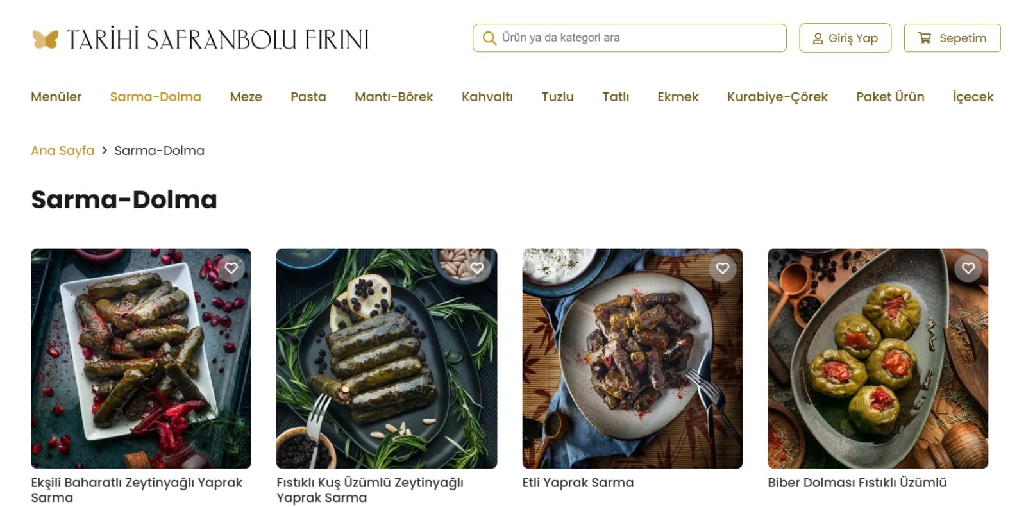Toggle heart on Fıstıklı Kuş Üzümlü Sarma
The height and width of the screenshot is (507, 1026).
click(477, 269)
